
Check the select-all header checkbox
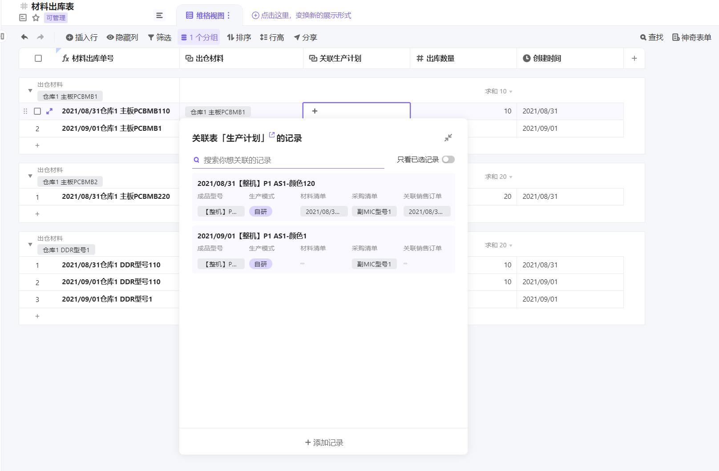pos(38,58)
